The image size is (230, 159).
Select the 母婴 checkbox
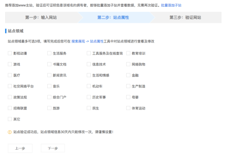(128, 97)
